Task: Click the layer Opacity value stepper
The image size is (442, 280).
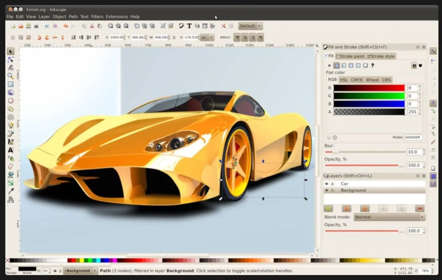Action: click(x=423, y=231)
